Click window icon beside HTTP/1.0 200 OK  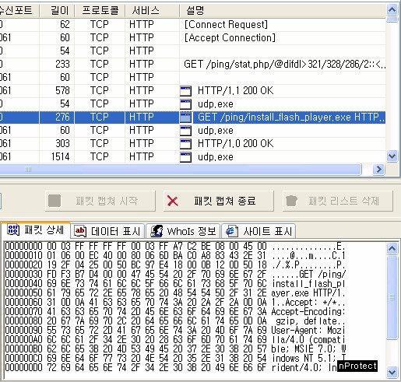(185, 144)
